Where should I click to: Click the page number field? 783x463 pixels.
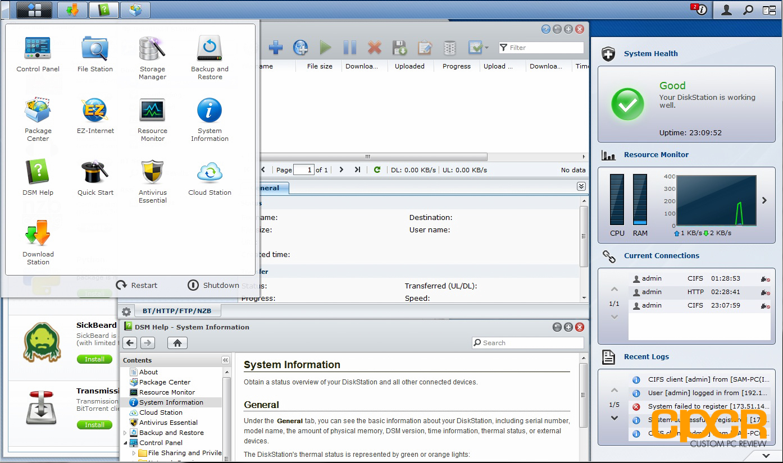click(303, 169)
